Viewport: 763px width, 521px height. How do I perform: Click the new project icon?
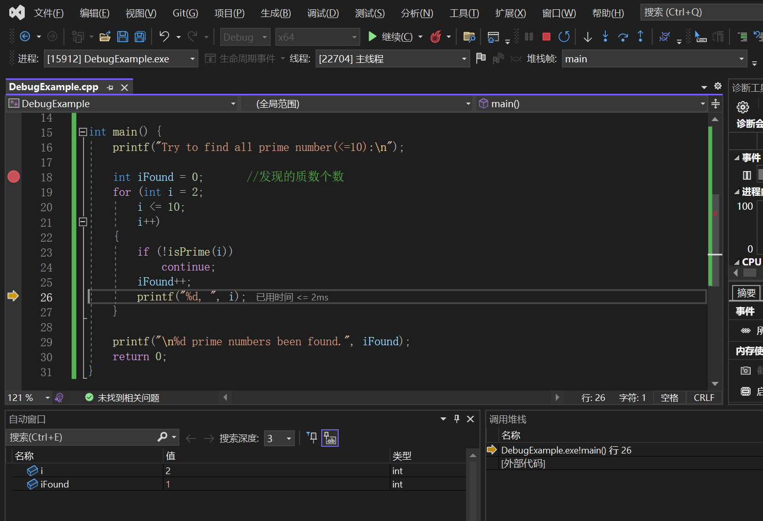(x=78, y=37)
